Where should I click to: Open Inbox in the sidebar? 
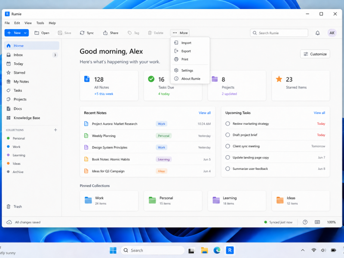click(x=31, y=55)
